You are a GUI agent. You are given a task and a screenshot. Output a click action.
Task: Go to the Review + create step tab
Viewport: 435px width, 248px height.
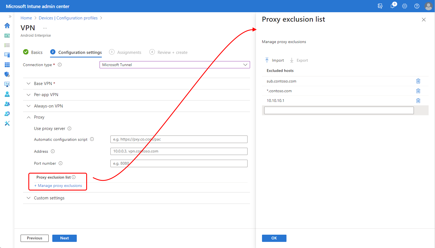click(x=168, y=52)
